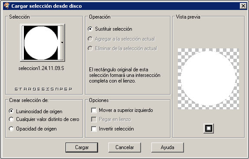Viewport: 249px width, 159px height.
Task: Click the seleccion1.24.11.09.S file name text
Action: coord(41,68)
